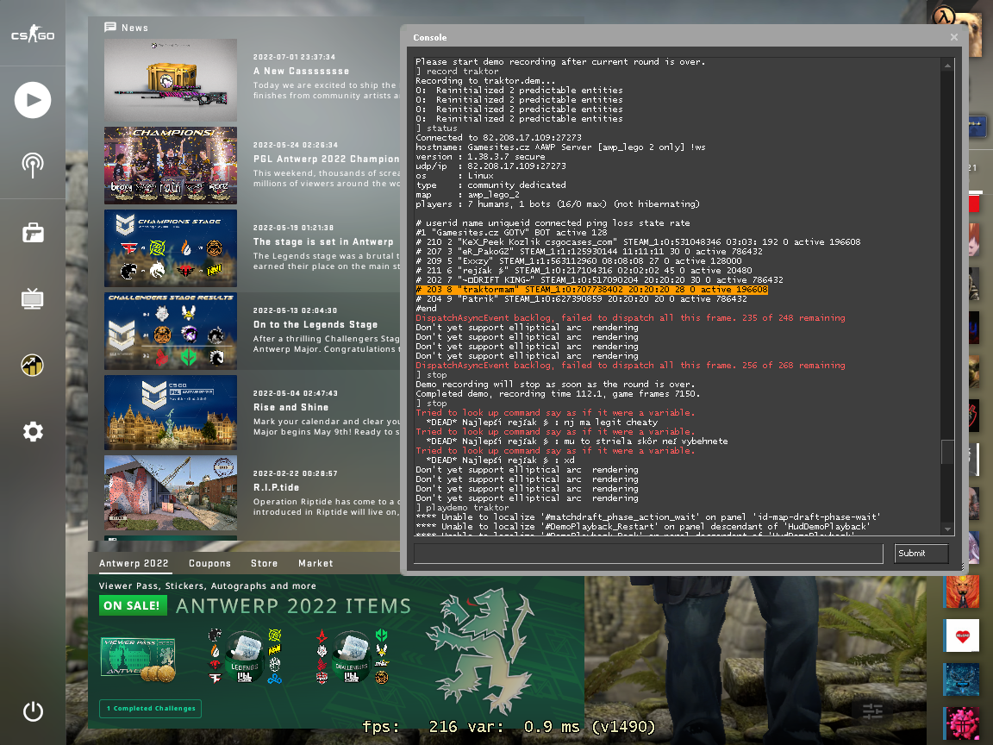Screen dimensions: 993x745
Task: Click the sliders icon near bottom right
Action: (872, 711)
